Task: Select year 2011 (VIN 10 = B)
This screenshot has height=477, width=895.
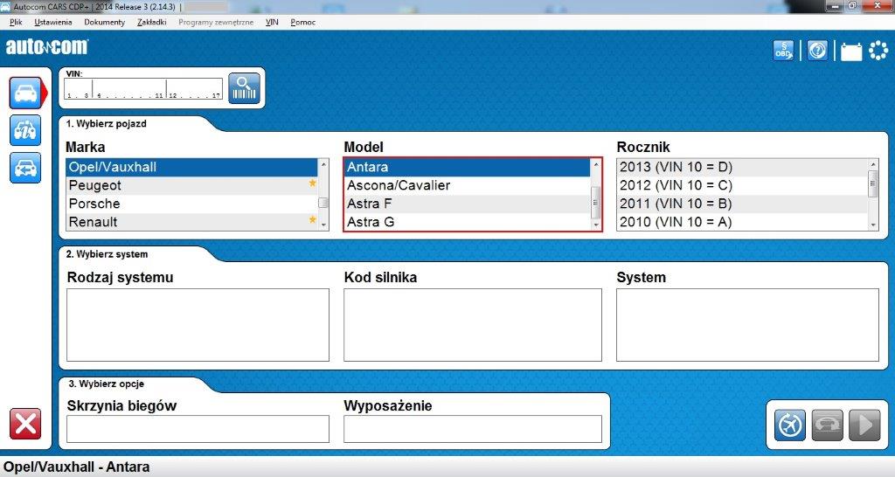Action: [742, 204]
